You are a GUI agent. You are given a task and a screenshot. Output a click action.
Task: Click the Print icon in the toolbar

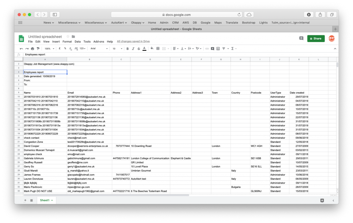pyautogui.click(x=32, y=48)
